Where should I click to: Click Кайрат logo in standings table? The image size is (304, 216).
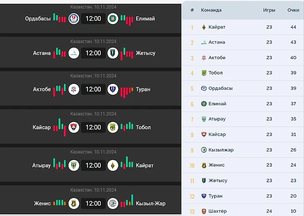pyautogui.click(x=204, y=27)
